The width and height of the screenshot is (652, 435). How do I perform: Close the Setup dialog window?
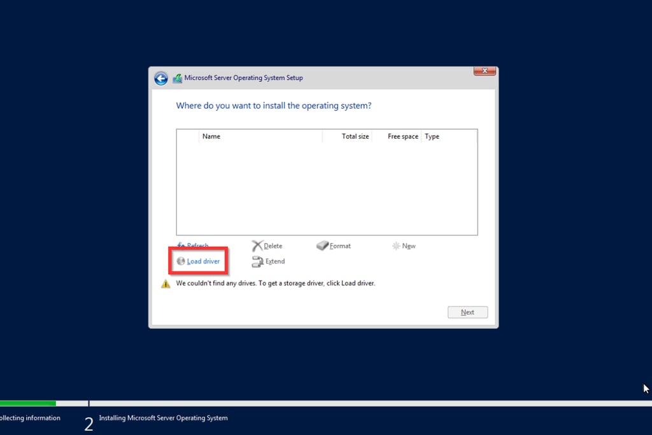(x=485, y=71)
